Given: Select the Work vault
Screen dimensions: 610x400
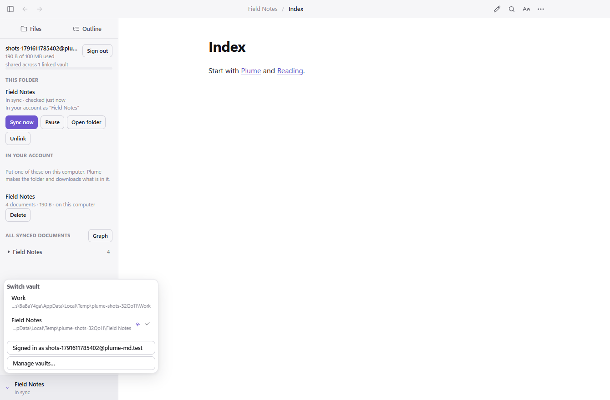Looking at the screenshot, I should click(81, 302).
